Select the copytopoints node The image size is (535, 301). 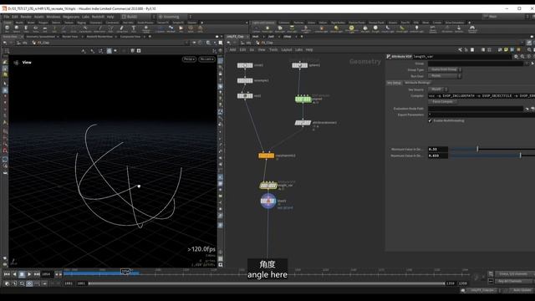coord(266,156)
